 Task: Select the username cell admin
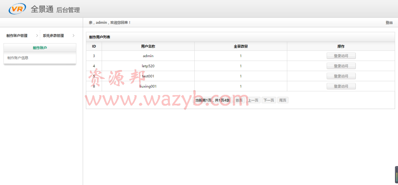tap(148, 56)
